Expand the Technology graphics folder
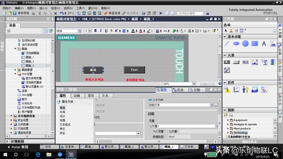 point(228,132)
